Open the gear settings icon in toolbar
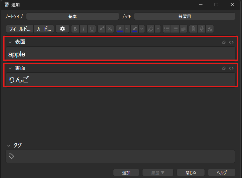The width and height of the screenshot is (242, 178). (62, 29)
